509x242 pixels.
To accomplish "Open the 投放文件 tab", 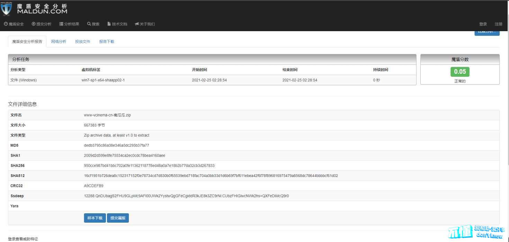I will (x=82, y=41).
